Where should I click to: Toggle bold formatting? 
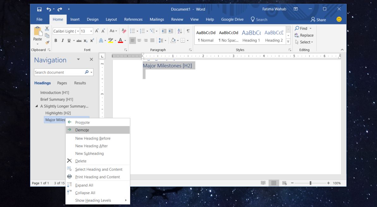(56, 40)
